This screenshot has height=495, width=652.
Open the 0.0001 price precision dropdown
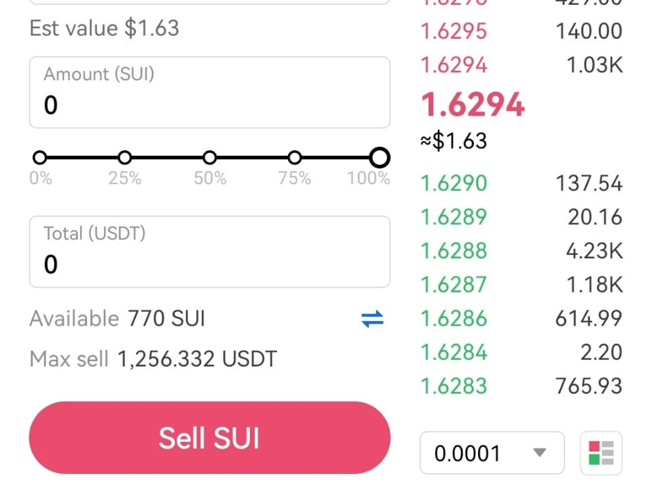point(492,453)
